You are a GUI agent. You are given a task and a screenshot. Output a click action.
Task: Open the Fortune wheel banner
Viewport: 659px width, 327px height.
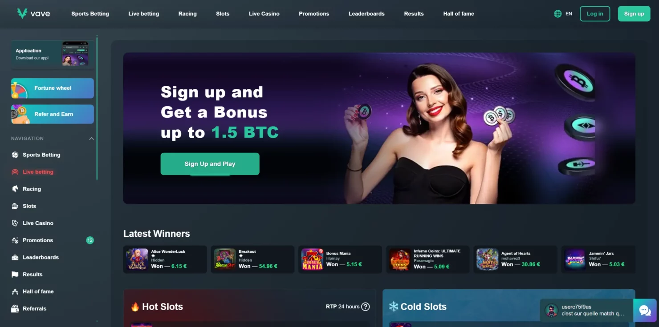(53, 88)
